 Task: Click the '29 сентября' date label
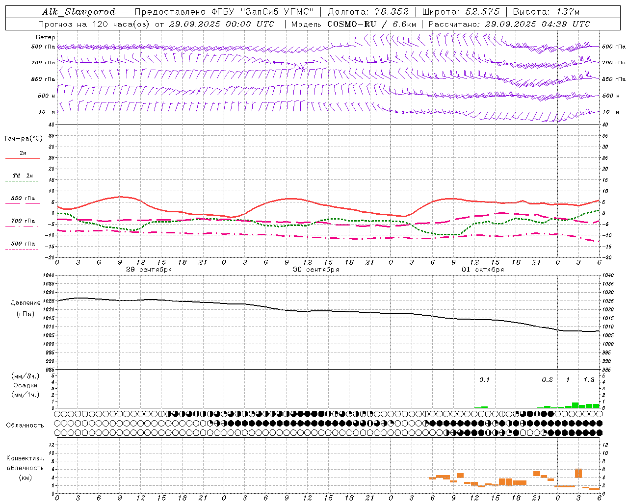149,270
